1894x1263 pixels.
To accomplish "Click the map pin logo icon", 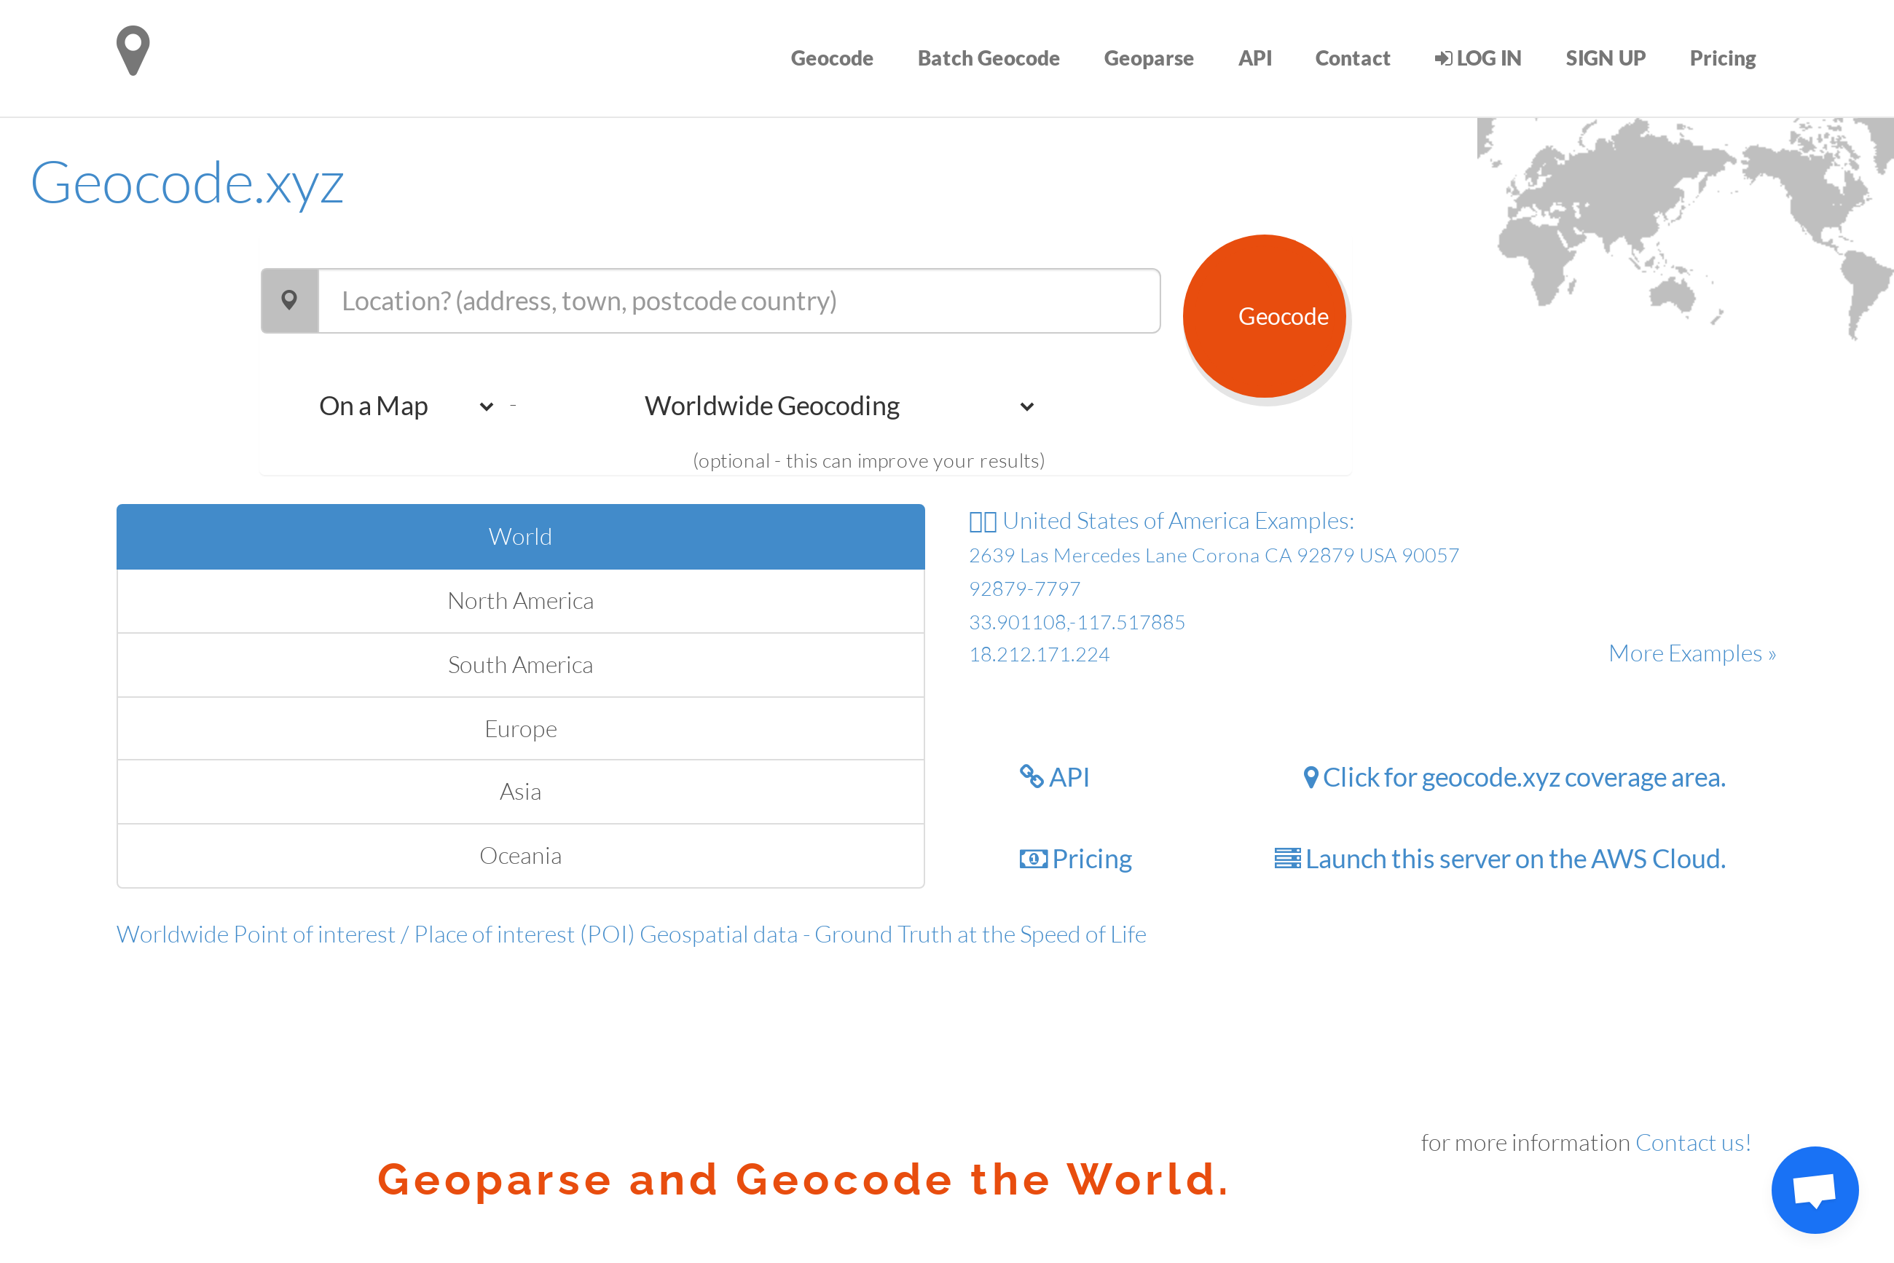I will 133,50.
